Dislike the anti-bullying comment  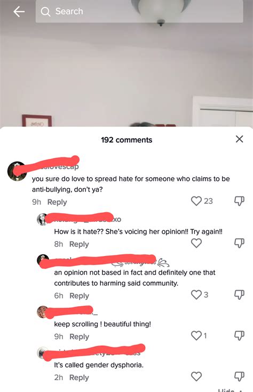click(239, 201)
